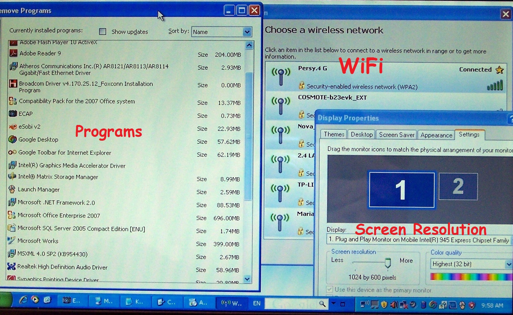Click the eSobi v2 icon
The width and height of the screenshot is (513, 315).
[x=13, y=127]
